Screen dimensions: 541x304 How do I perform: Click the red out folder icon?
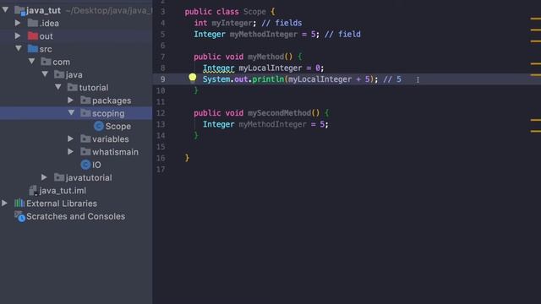33,35
